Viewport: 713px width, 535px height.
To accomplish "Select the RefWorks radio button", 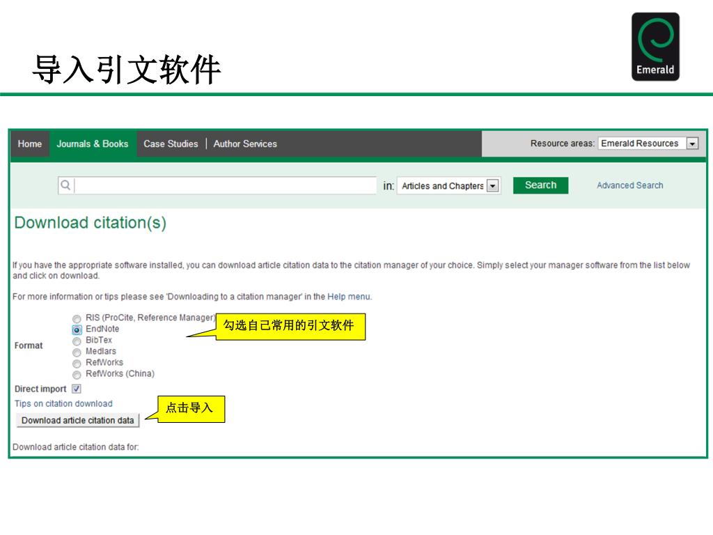I will point(77,364).
